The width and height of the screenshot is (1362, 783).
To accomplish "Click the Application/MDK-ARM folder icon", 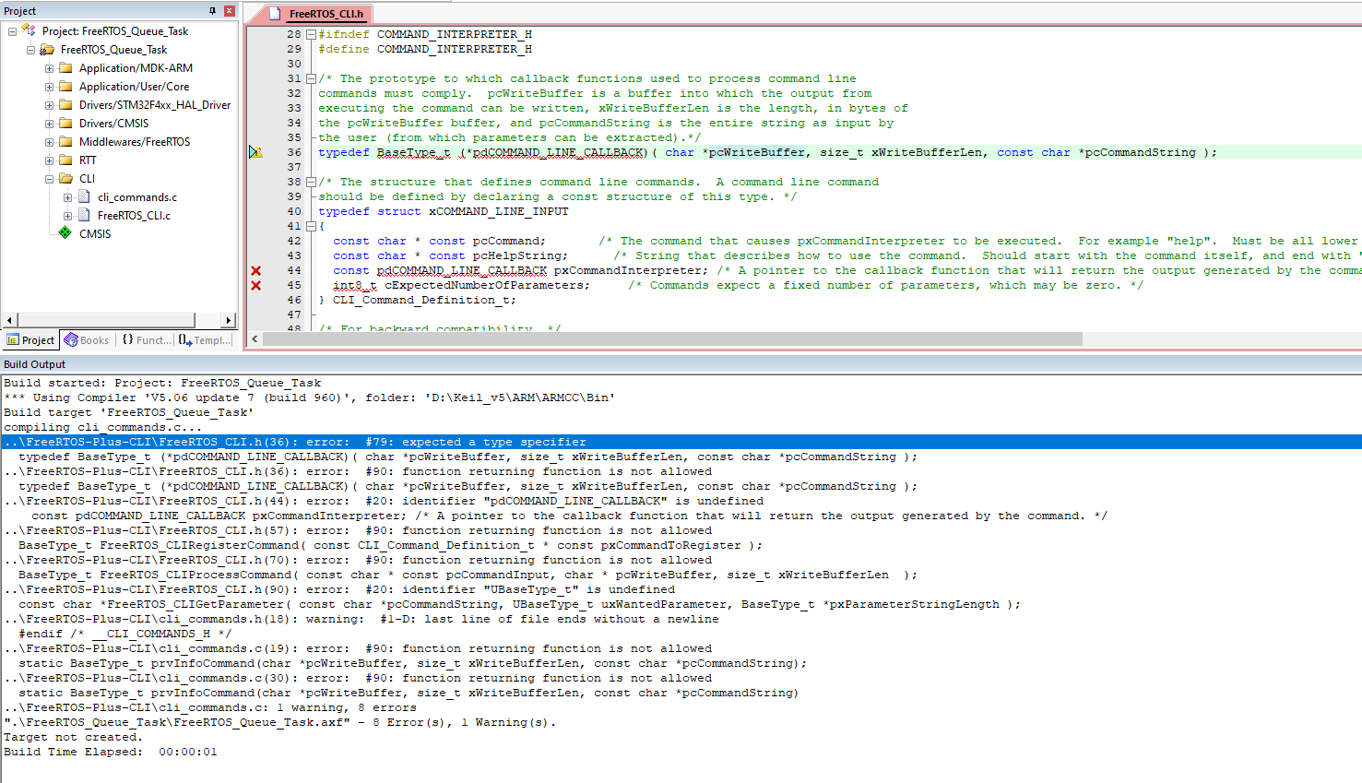I will (65, 68).
